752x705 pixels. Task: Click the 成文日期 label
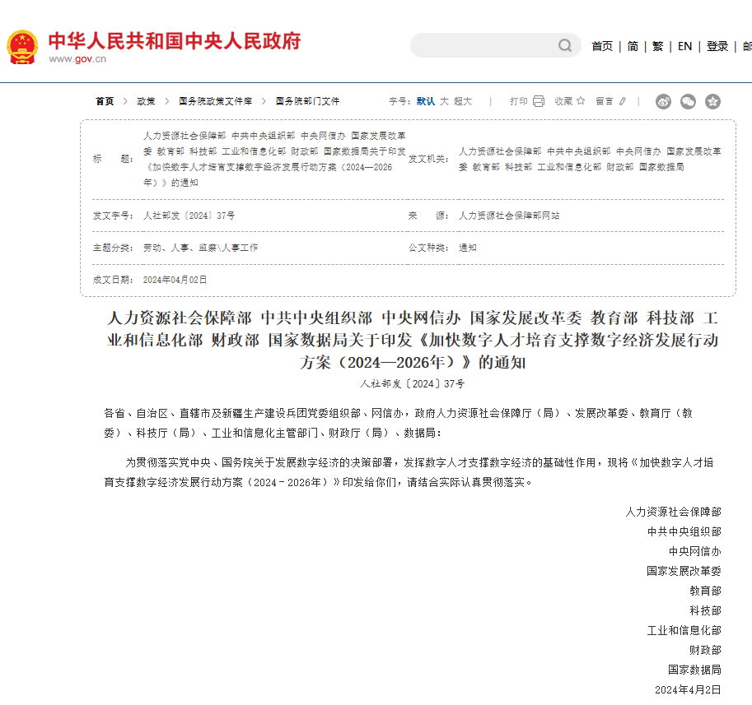pyautogui.click(x=113, y=280)
